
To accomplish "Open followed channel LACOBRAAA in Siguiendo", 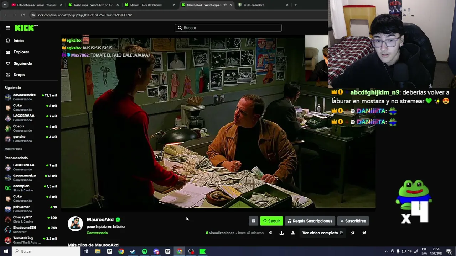I will pyautogui.click(x=31, y=118).
